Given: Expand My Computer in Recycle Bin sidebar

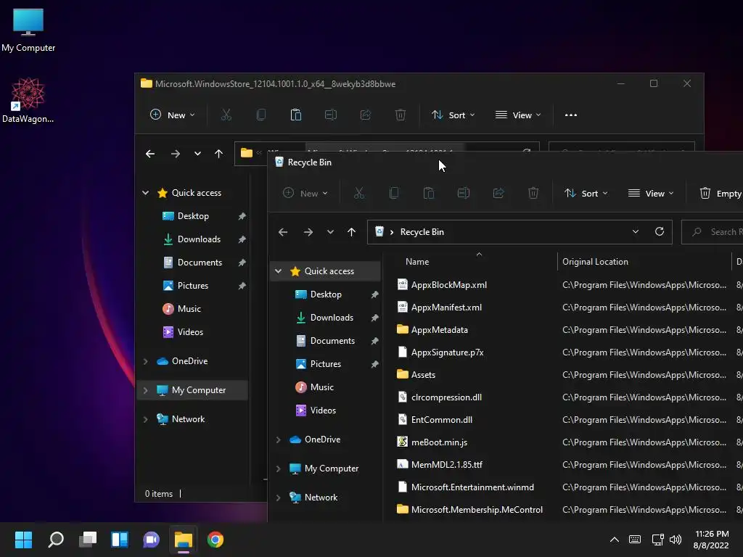Looking at the screenshot, I should click(x=278, y=469).
